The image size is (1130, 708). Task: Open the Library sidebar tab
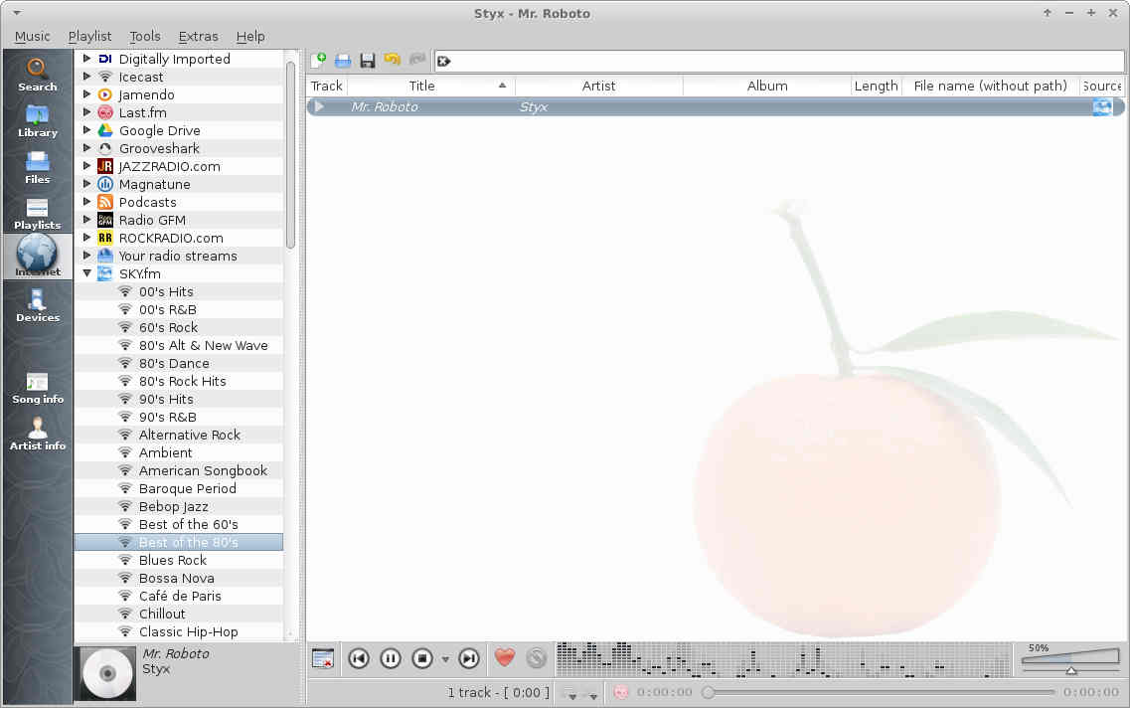pos(37,121)
